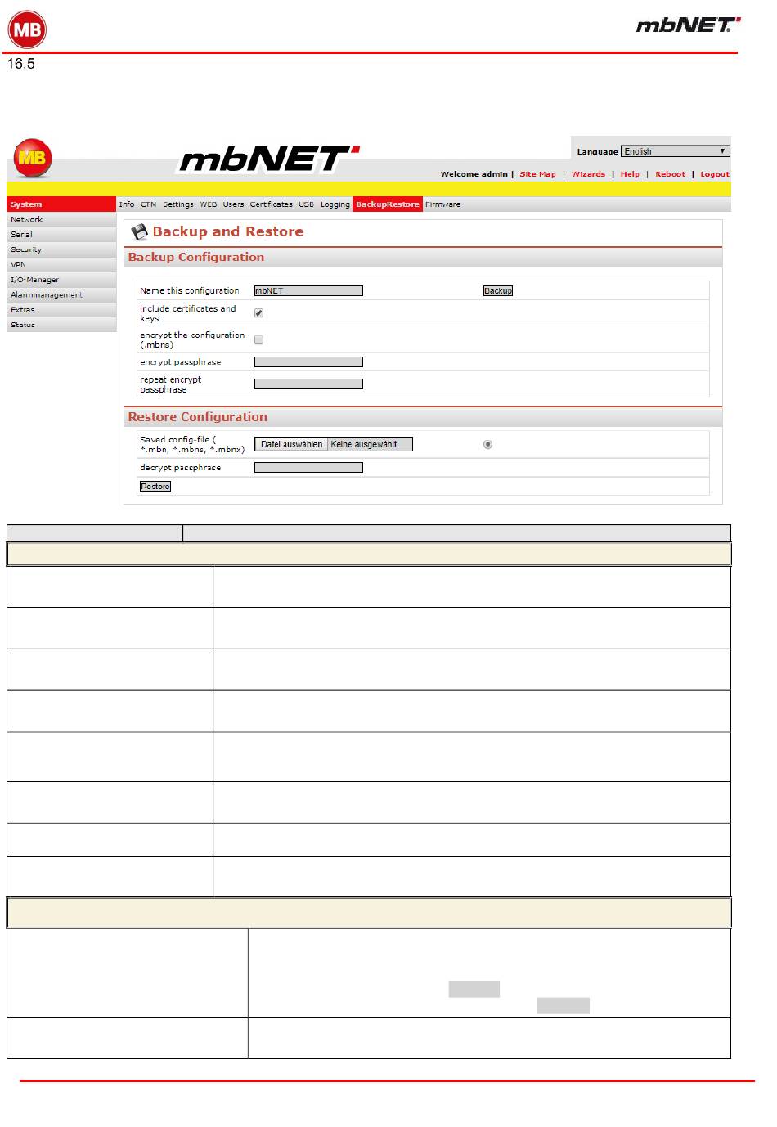777x1127 pixels.
Task: Focus the decrypt passphrase field
Action: tap(308, 468)
